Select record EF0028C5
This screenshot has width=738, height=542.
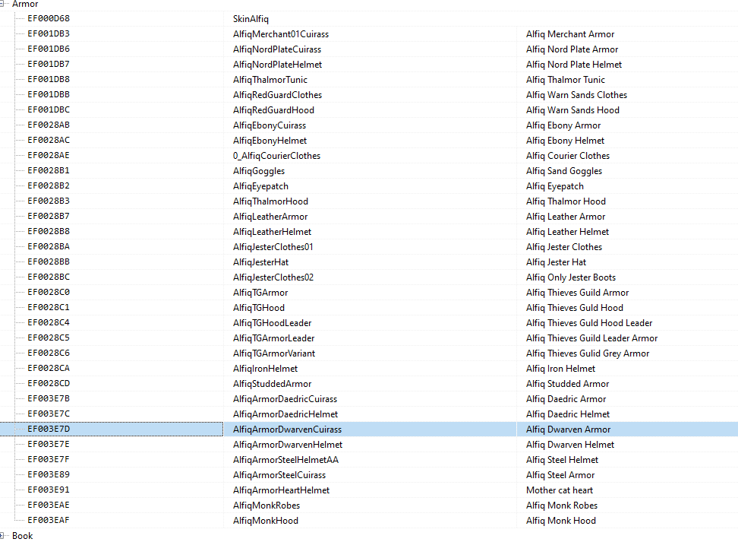point(49,338)
